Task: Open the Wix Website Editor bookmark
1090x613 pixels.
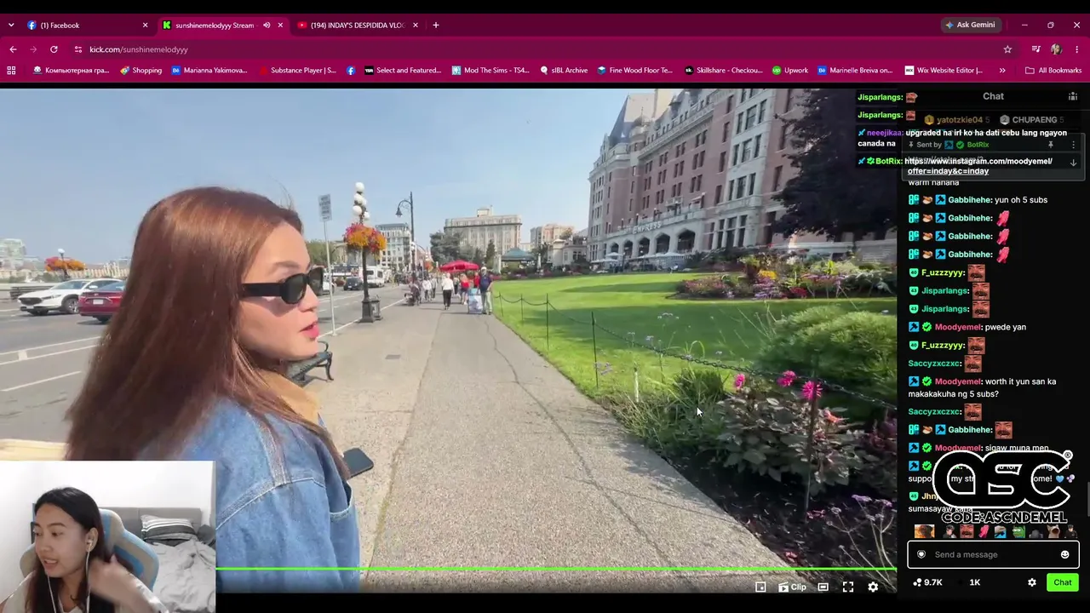Action: coord(944,70)
